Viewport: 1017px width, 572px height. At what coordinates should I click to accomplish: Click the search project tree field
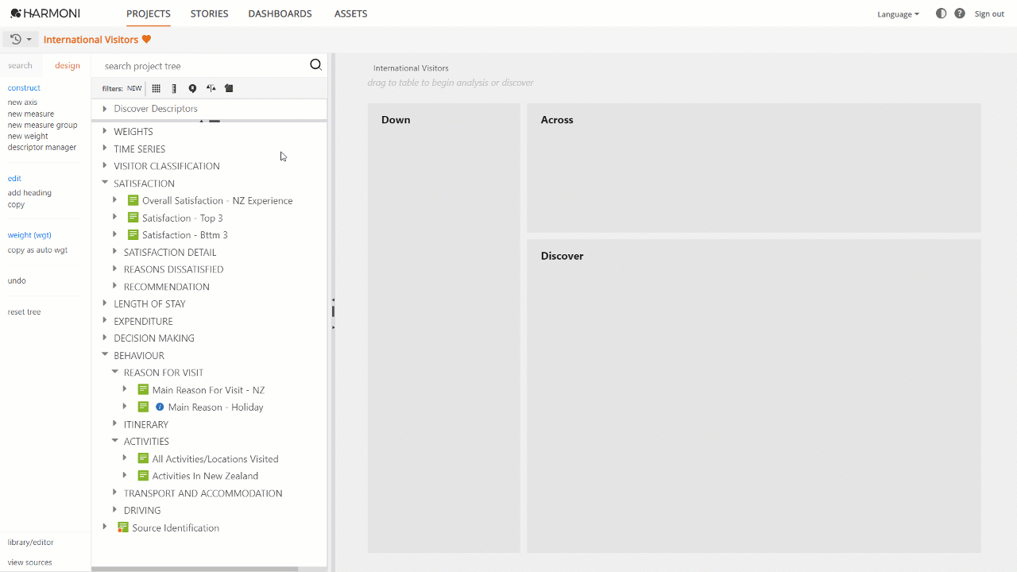pyautogui.click(x=204, y=66)
